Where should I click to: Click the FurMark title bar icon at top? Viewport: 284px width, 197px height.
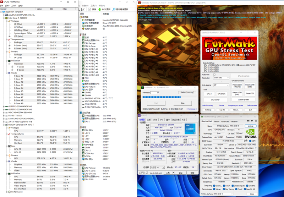click(x=139, y=2)
